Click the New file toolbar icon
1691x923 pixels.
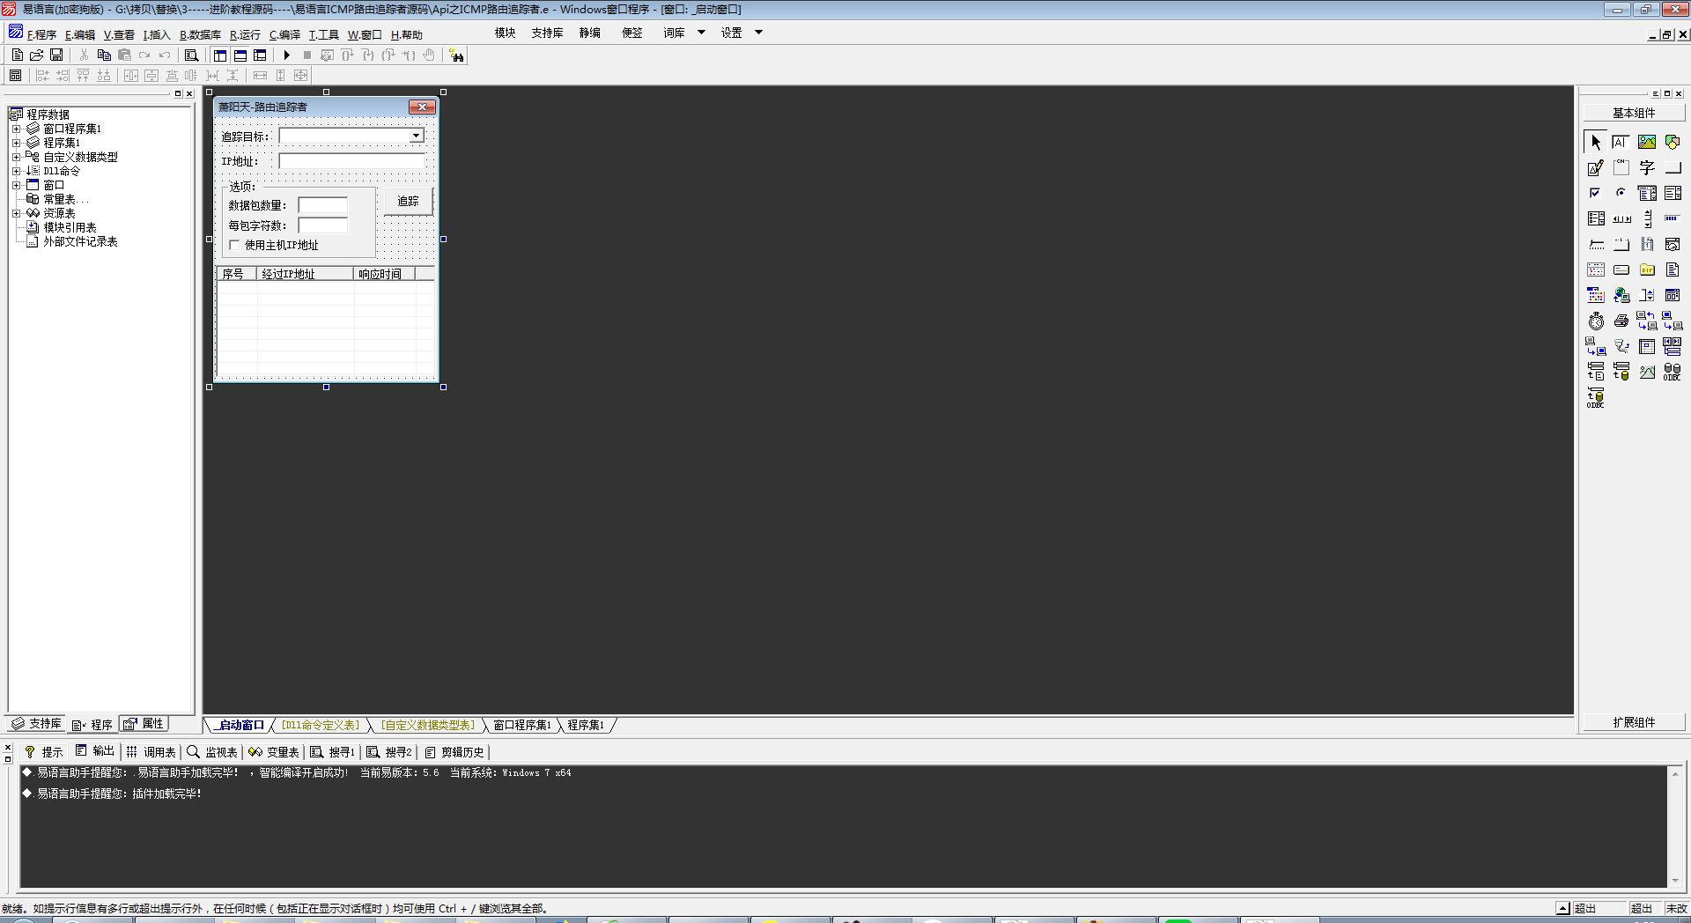[x=17, y=55]
